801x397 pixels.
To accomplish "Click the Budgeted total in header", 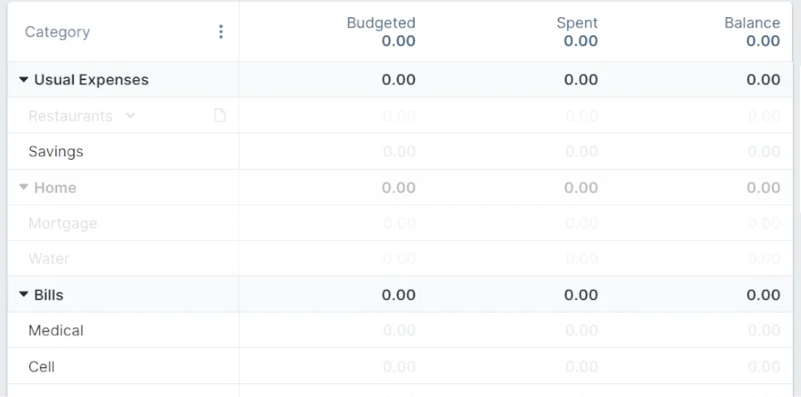I will tap(398, 41).
